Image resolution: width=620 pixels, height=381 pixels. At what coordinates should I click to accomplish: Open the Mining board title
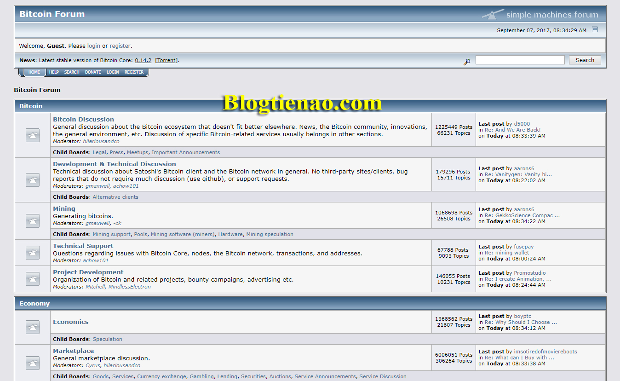(x=64, y=208)
